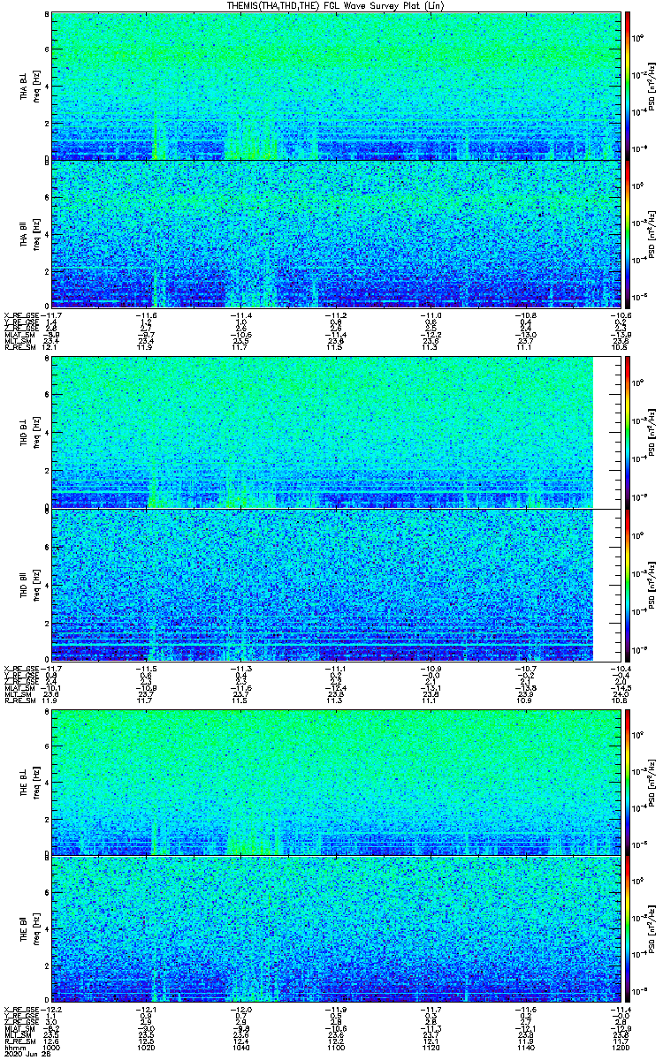Click the PSD color bar beside THA B-perpendicular
Image resolution: width=663 pixels, height=1060 pixels.
point(629,87)
